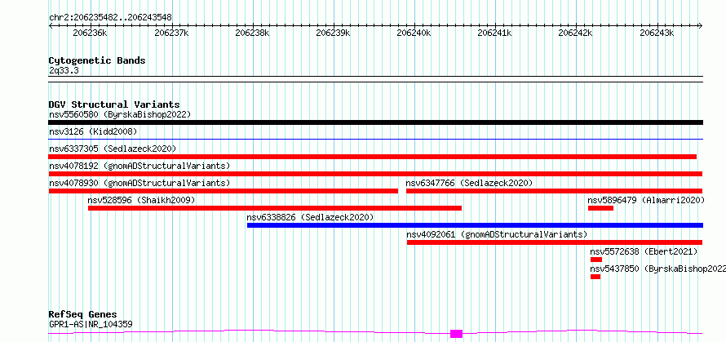Viewport: 726px width, 342px height.
Task: Click the RefSeq Genes track title
Action: pos(83,315)
